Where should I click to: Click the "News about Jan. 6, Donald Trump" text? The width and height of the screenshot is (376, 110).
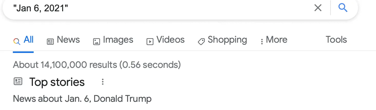82,99
